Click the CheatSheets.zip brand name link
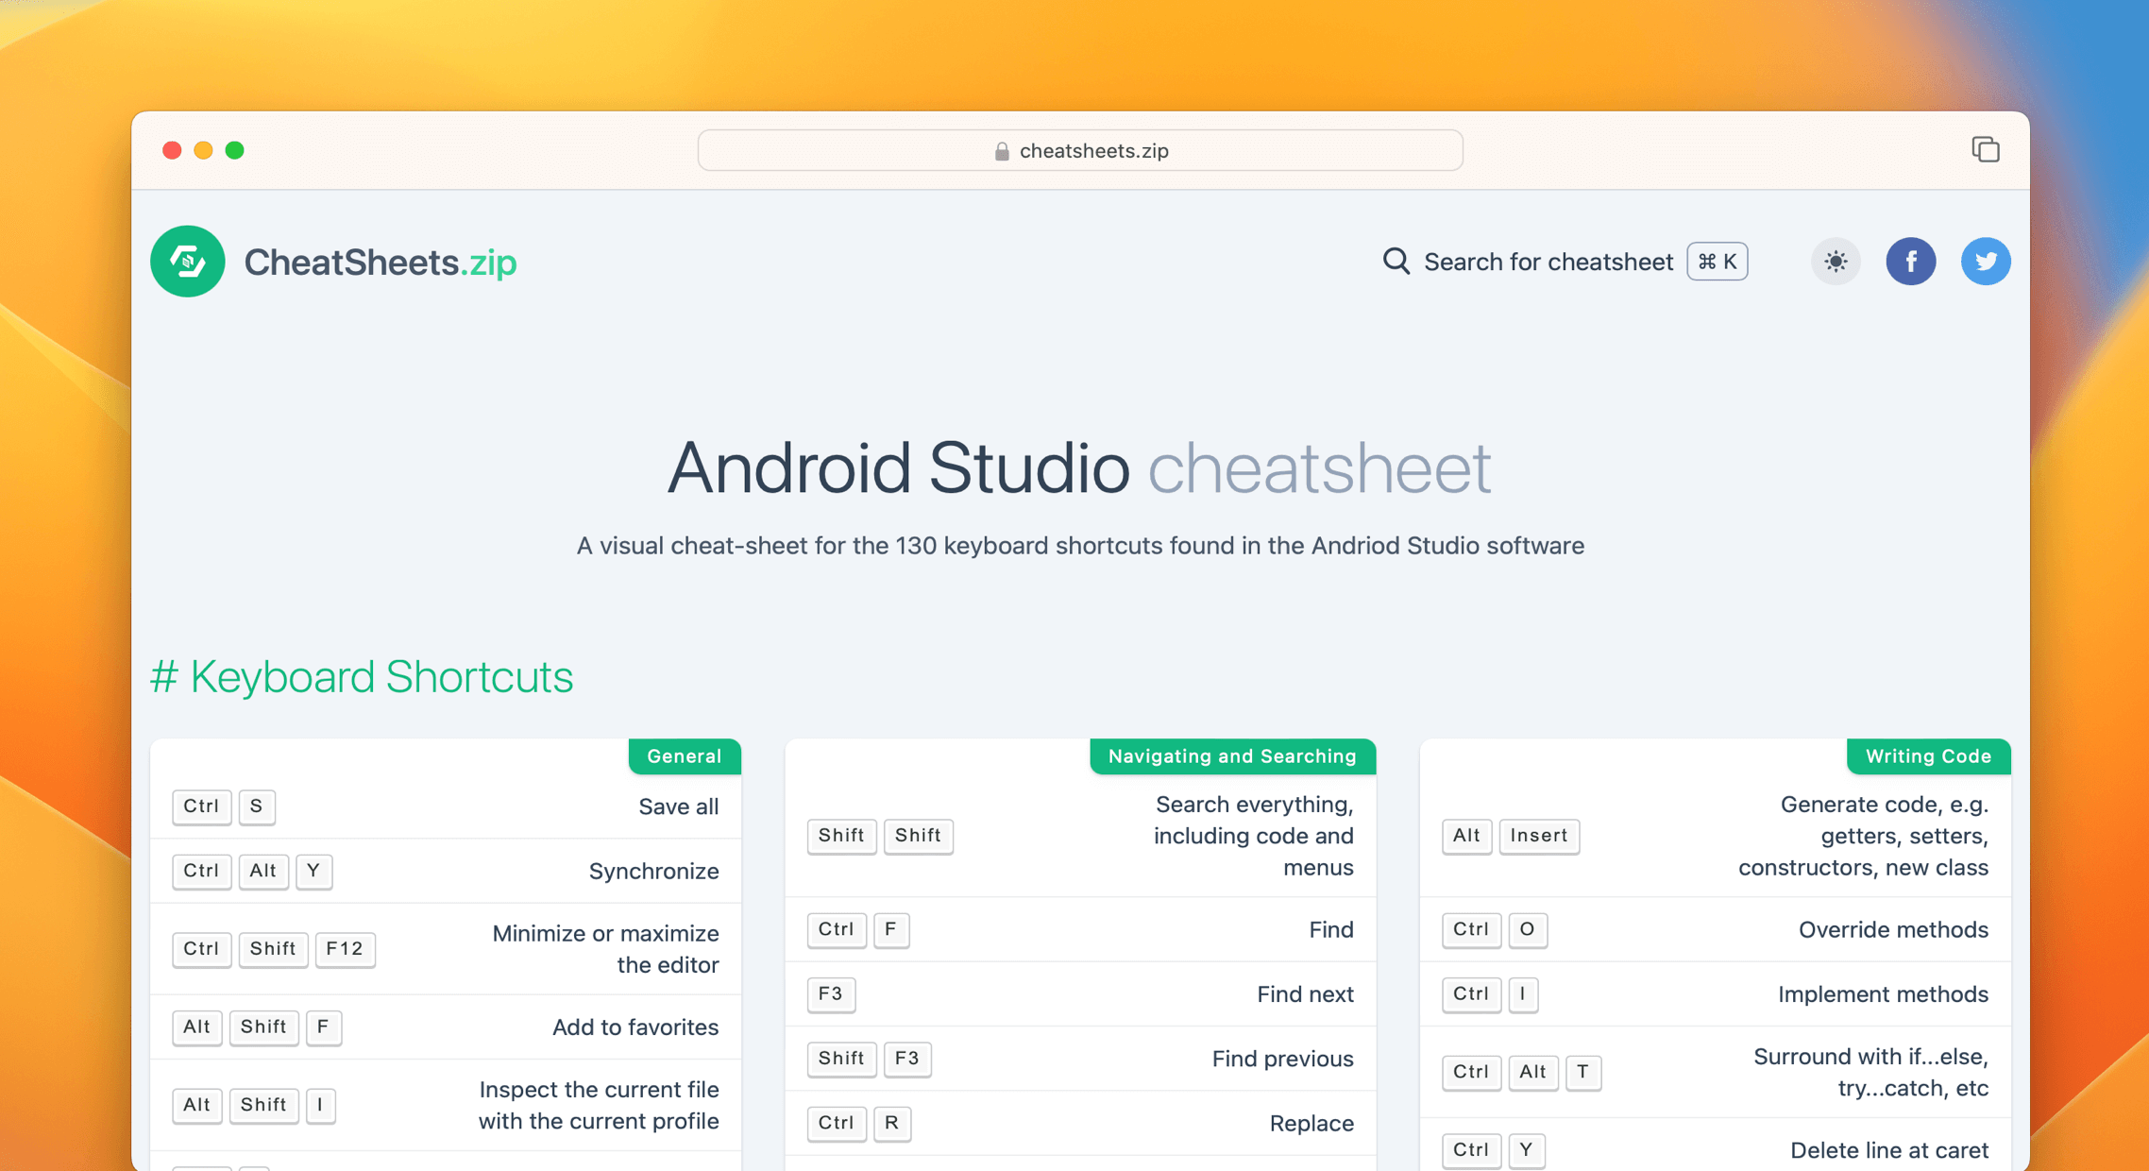Image resolution: width=2149 pixels, height=1171 pixels. point(380,262)
